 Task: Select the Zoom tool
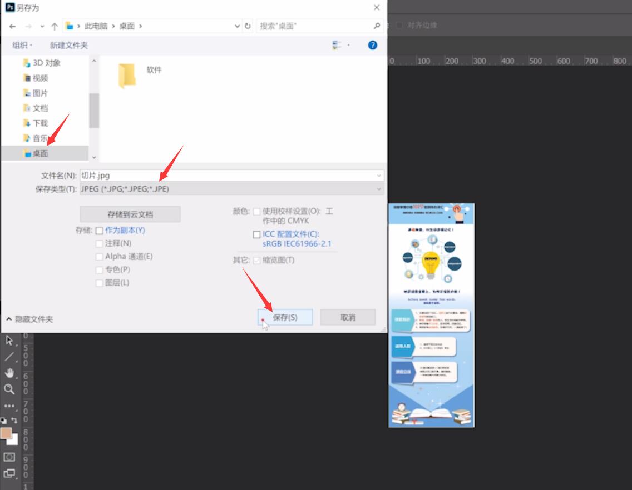[x=9, y=389]
